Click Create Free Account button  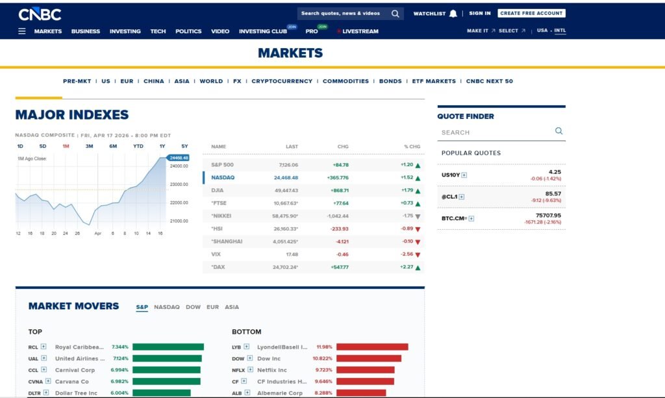click(x=531, y=13)
